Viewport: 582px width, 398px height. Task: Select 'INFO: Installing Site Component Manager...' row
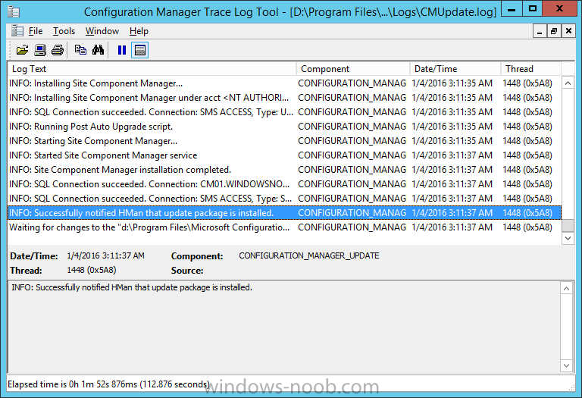pos(284,83)
